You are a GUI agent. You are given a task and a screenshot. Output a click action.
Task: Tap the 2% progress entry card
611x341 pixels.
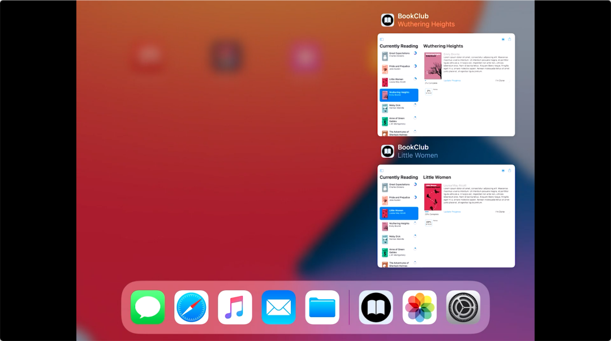click(x=429, y=92)
